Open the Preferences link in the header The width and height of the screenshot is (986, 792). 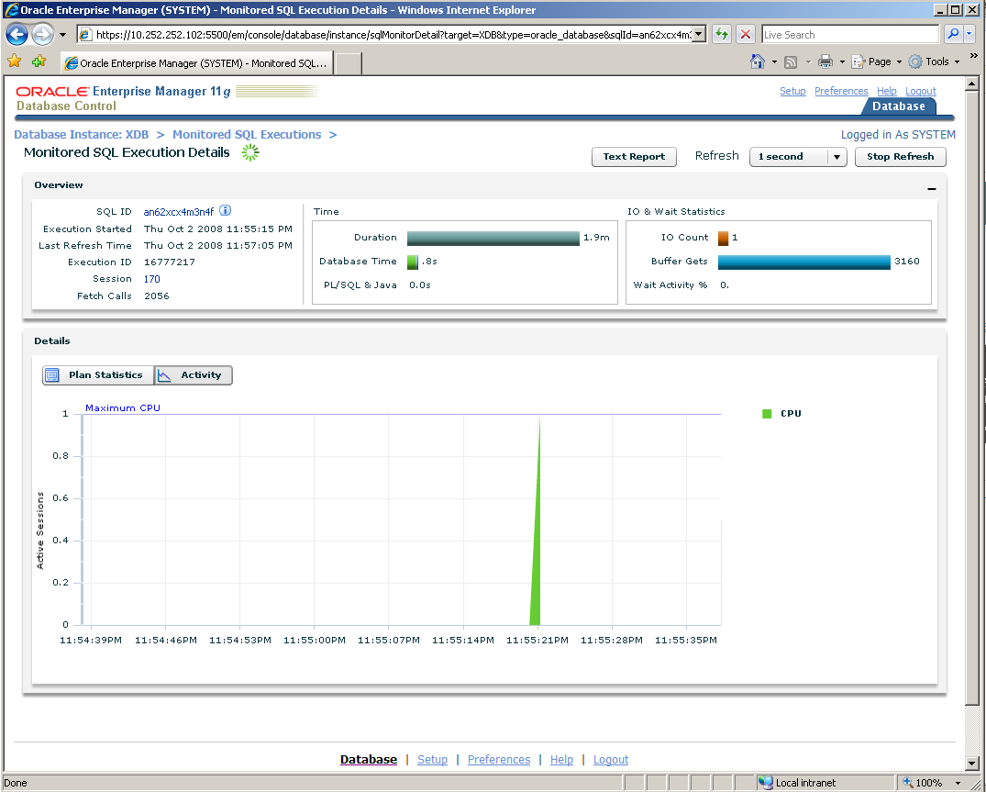pos(841,91)
